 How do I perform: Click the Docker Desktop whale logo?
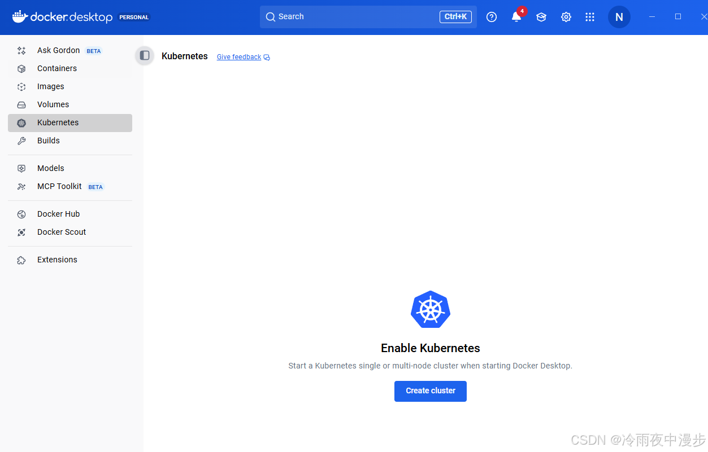19,17
